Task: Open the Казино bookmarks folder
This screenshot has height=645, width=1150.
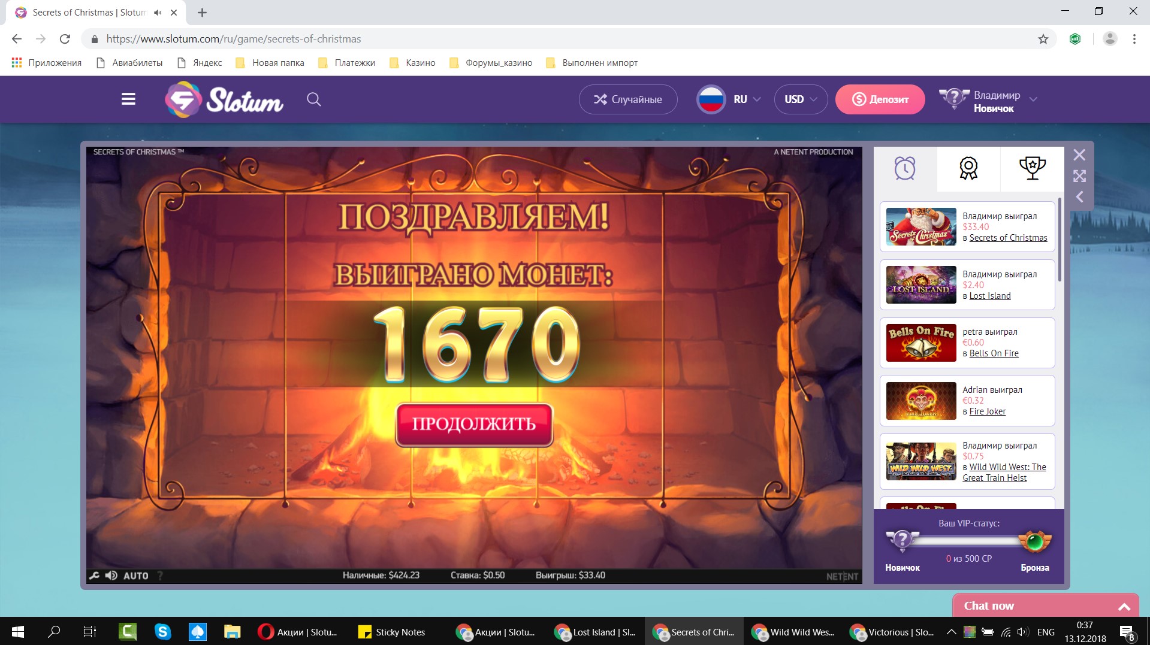Action: pyautogui.click(x=412, y=63)
